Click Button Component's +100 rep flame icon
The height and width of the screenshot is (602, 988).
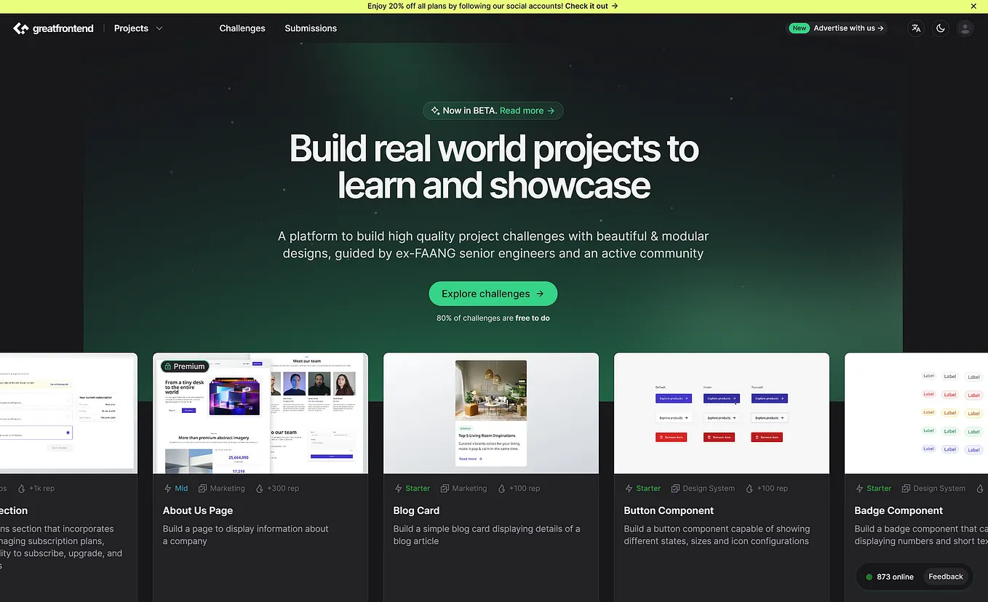coord(750,489)
